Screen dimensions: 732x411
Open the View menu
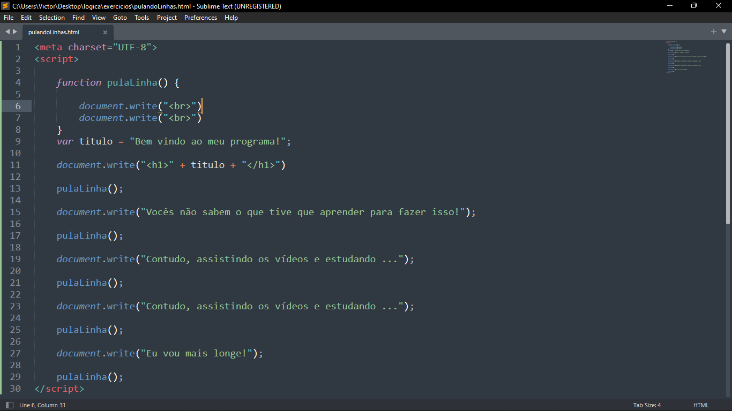click(99, 18)
